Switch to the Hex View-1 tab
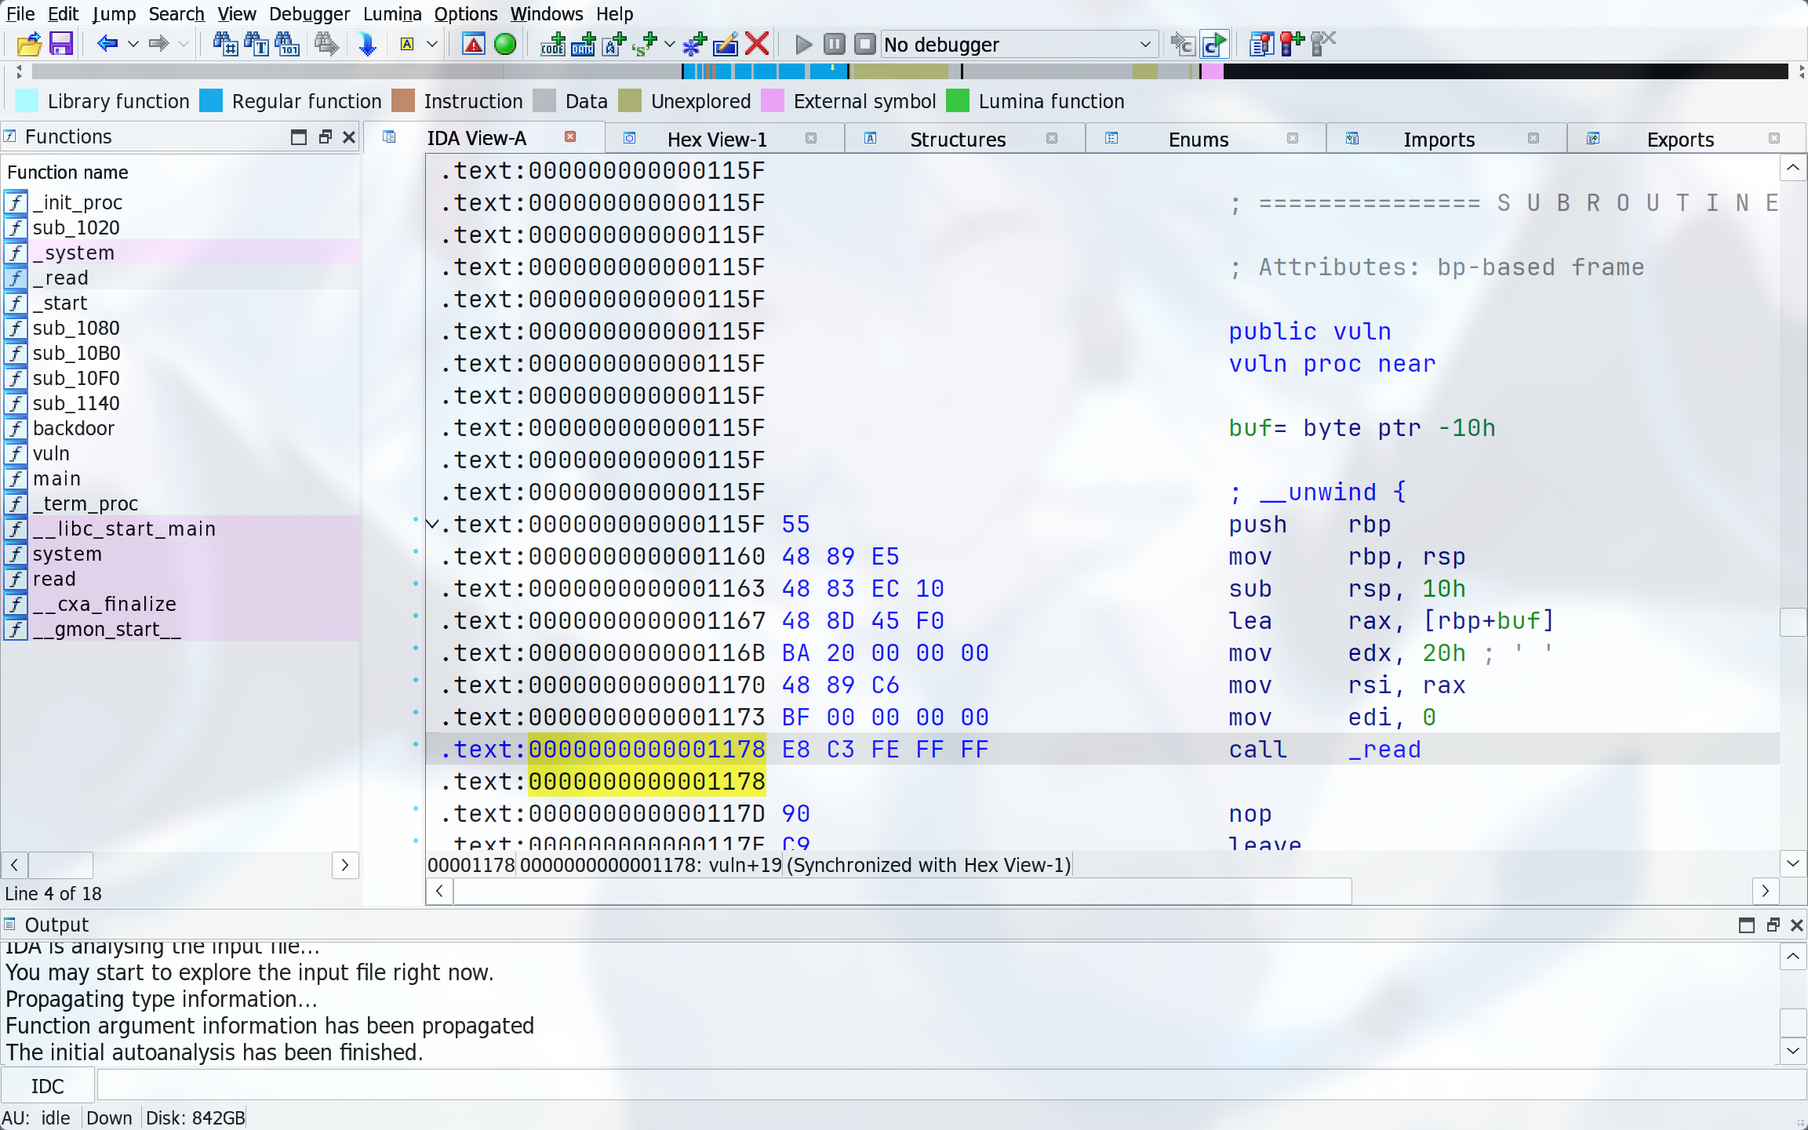The image size is (1808, 1130). coord(716,140)
